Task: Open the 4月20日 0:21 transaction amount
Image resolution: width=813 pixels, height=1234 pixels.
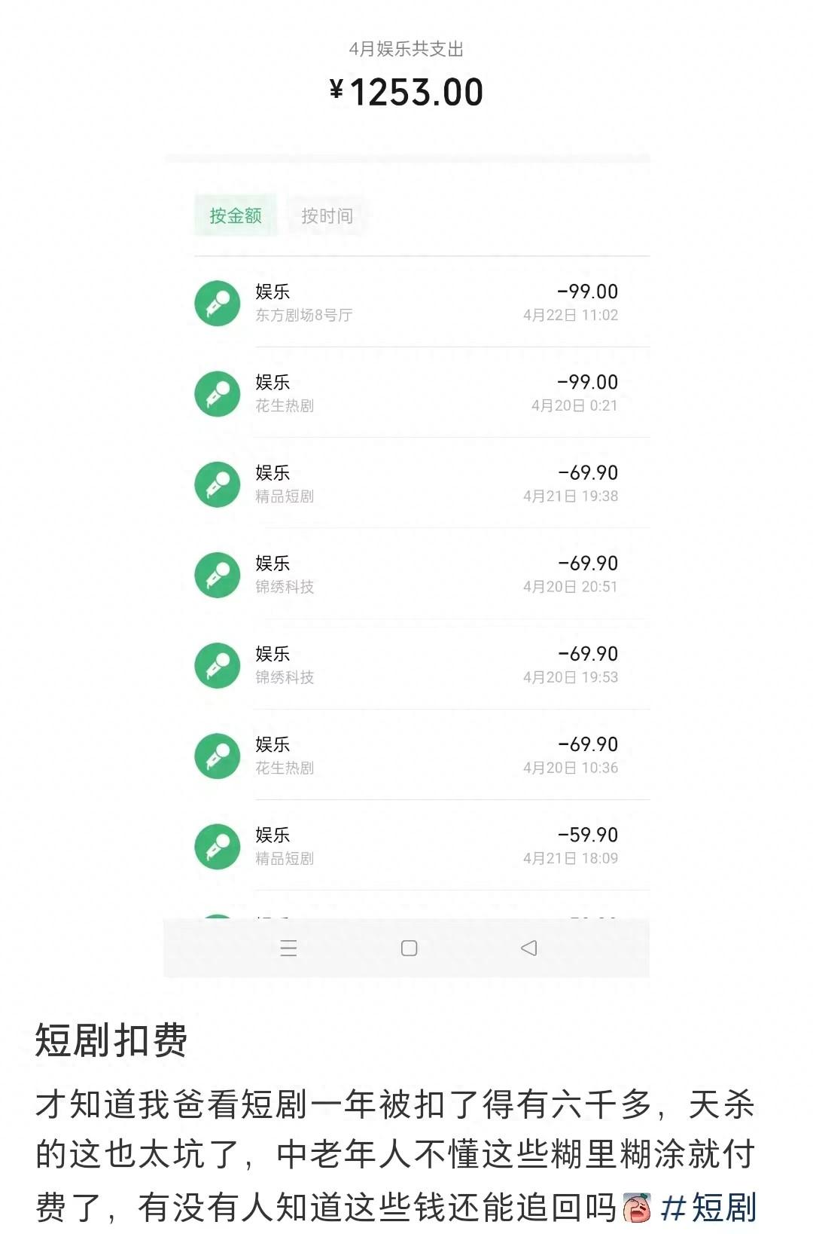Action: pyautogui.click(x=587, y=383)
